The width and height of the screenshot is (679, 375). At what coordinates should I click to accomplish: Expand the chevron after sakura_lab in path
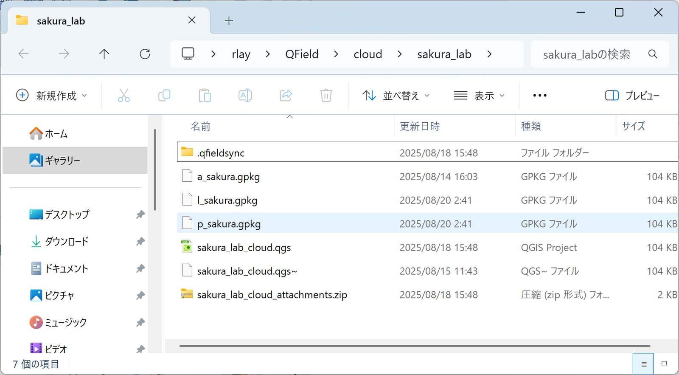tap(489, 54)
